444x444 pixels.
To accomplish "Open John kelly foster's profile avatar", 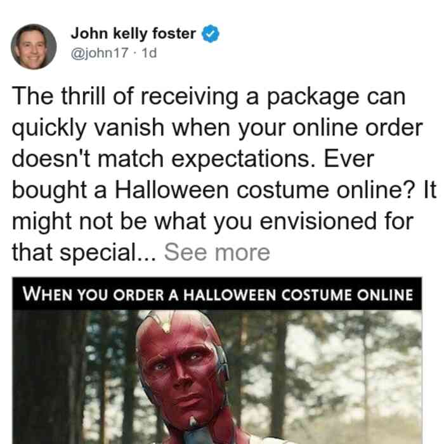I will click(x=34, y=46).
